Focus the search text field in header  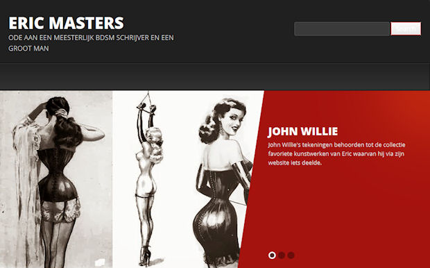pyautogui.click(x=342, y=29)
